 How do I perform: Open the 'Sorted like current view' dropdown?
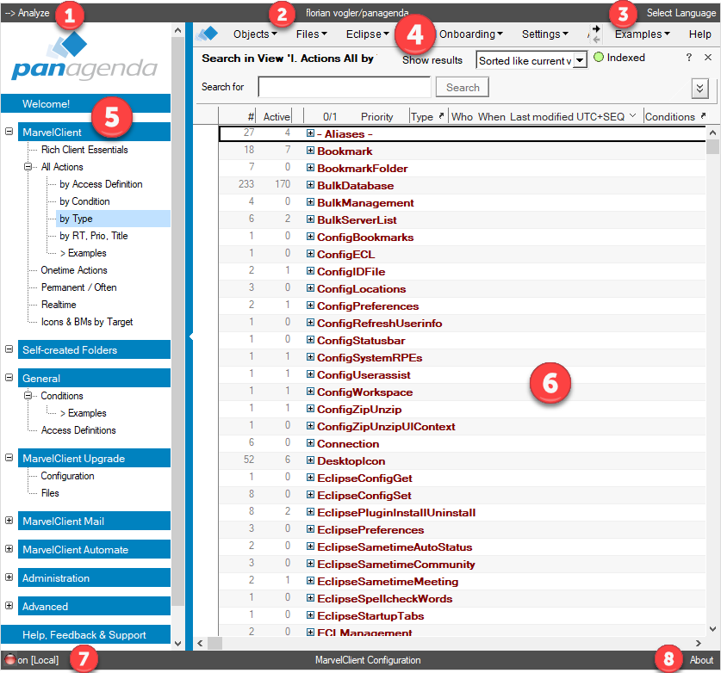(580, 60)
